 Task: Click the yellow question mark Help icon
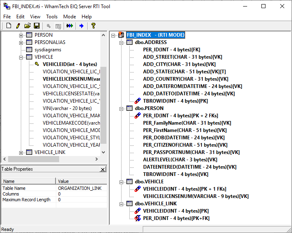click(93, 26)
